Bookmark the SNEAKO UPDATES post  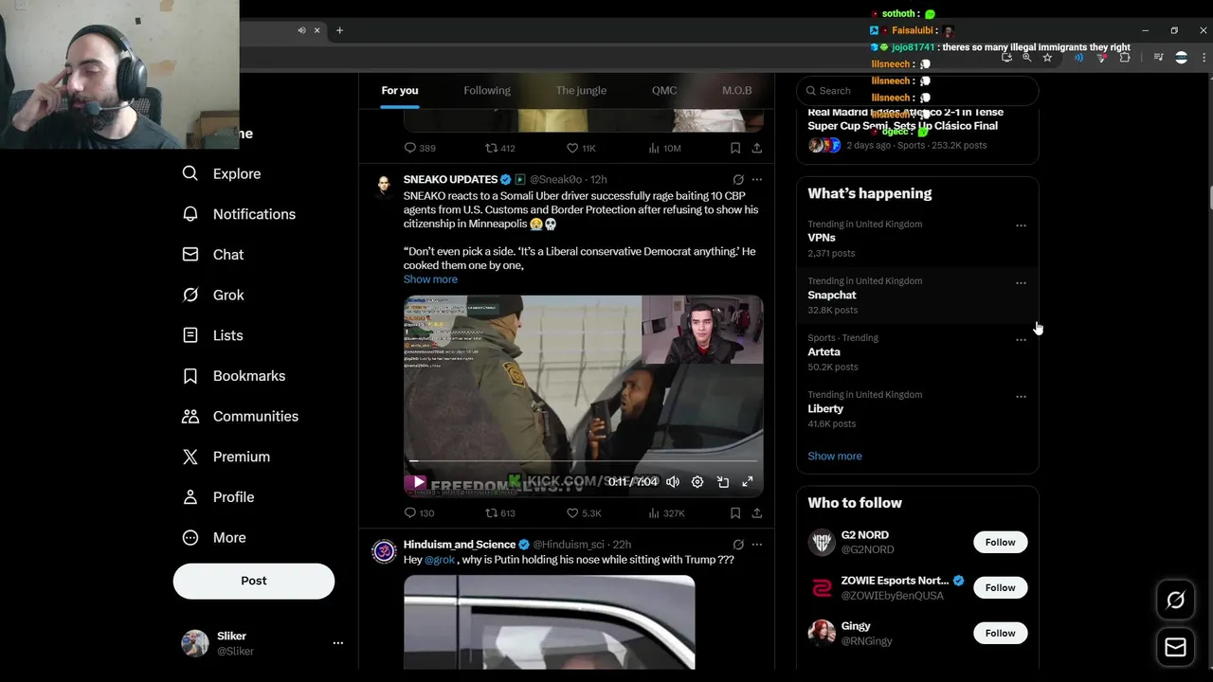point(735,512)
